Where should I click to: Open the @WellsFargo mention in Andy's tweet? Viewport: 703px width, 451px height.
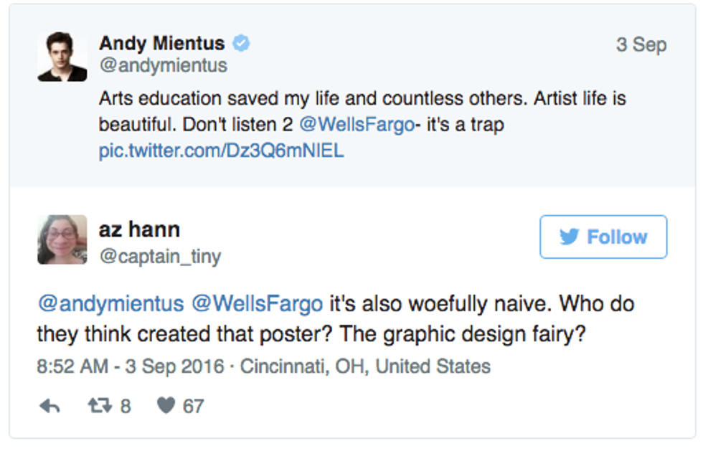[x=357, y=125]
